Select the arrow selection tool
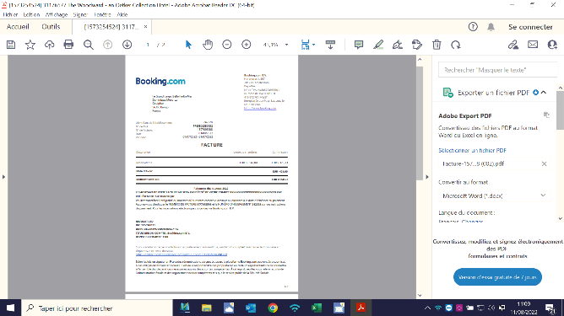564x316 pixels. coord(188,45)
